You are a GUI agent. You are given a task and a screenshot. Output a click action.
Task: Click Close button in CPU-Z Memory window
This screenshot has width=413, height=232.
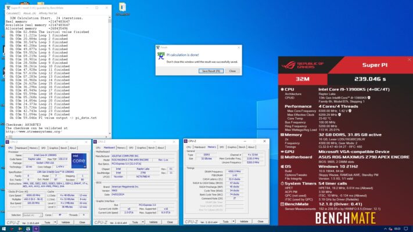coord(260,222)
